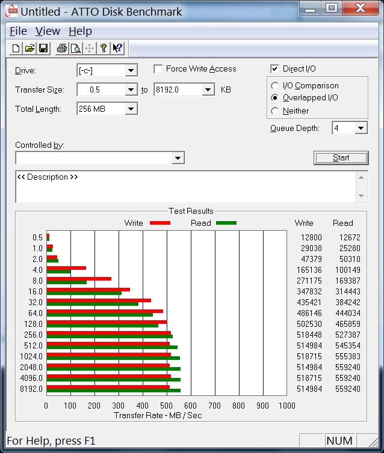Expand the Queue Depth dropdown
This screenshot has width=384, height=453.
tap(361, 128)
